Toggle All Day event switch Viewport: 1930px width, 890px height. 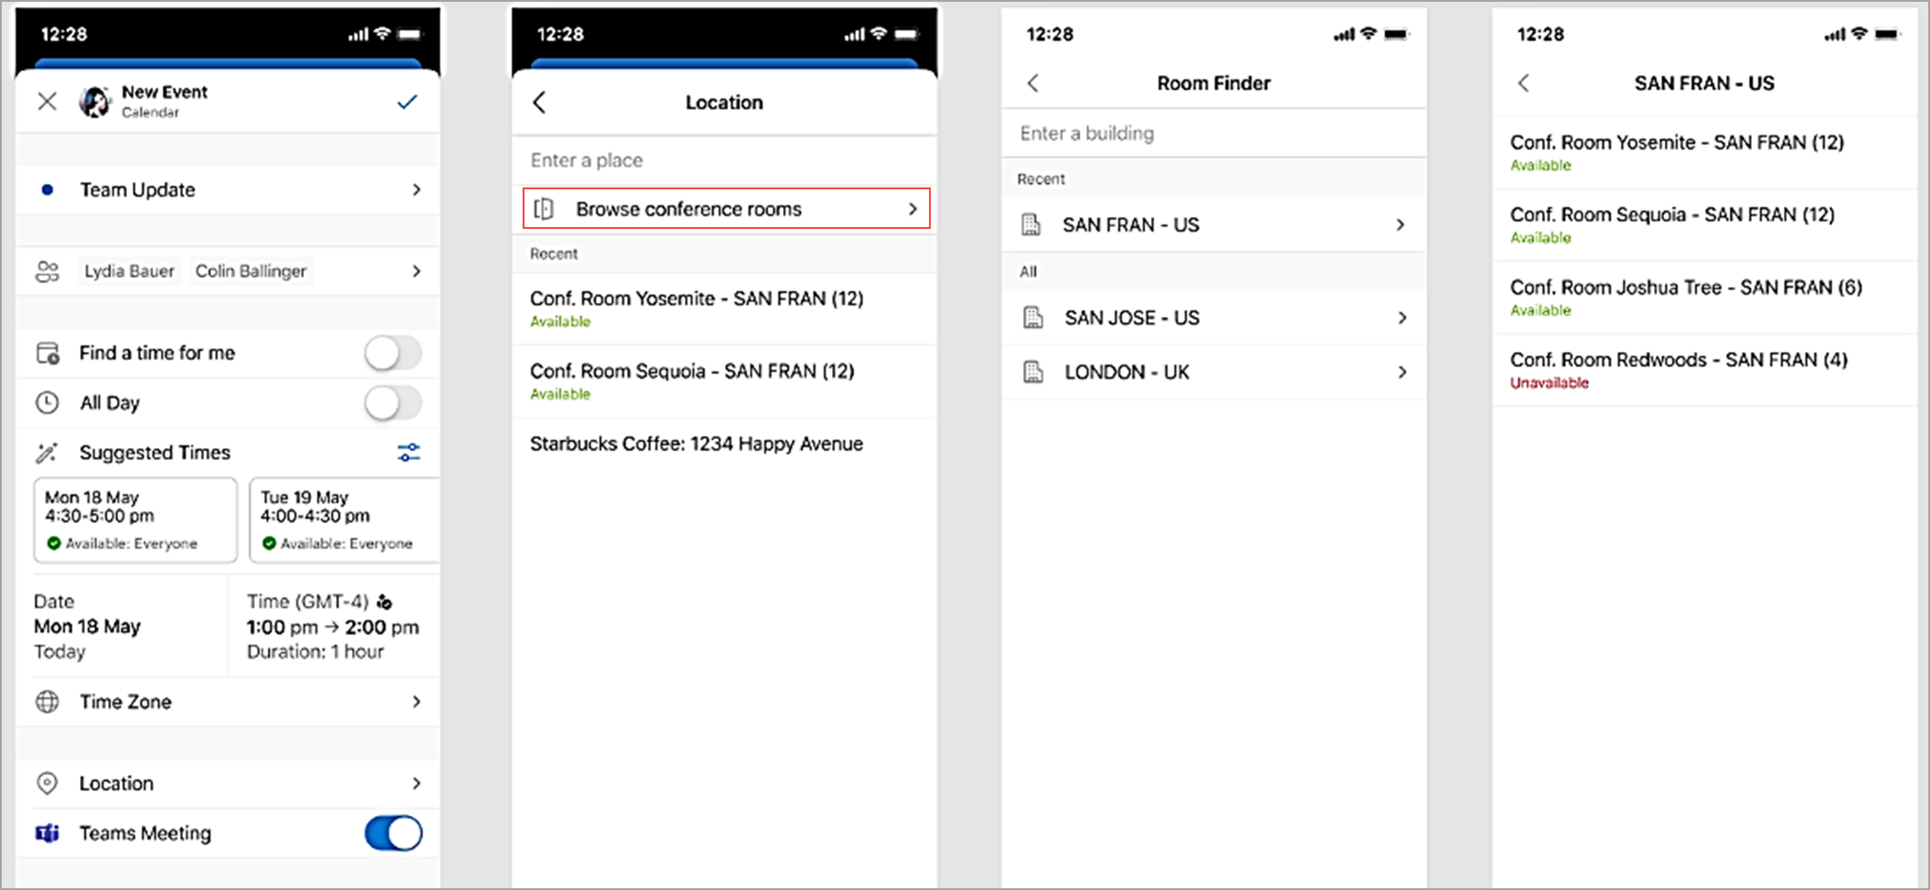point(391,402)
